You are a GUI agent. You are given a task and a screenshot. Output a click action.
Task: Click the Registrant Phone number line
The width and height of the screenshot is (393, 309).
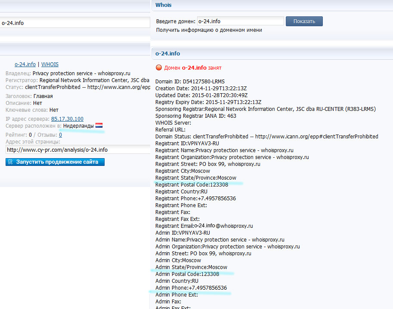[x=195, y=198]
